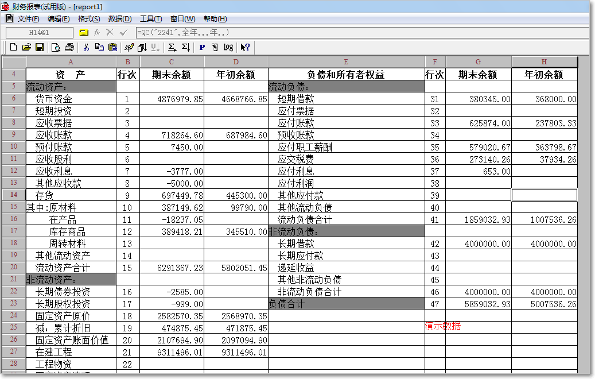Viewport: 595px width, 379px height.
Task: Open the 工具(T) menu
Action: pyautogui.click(x=150, y=19)
